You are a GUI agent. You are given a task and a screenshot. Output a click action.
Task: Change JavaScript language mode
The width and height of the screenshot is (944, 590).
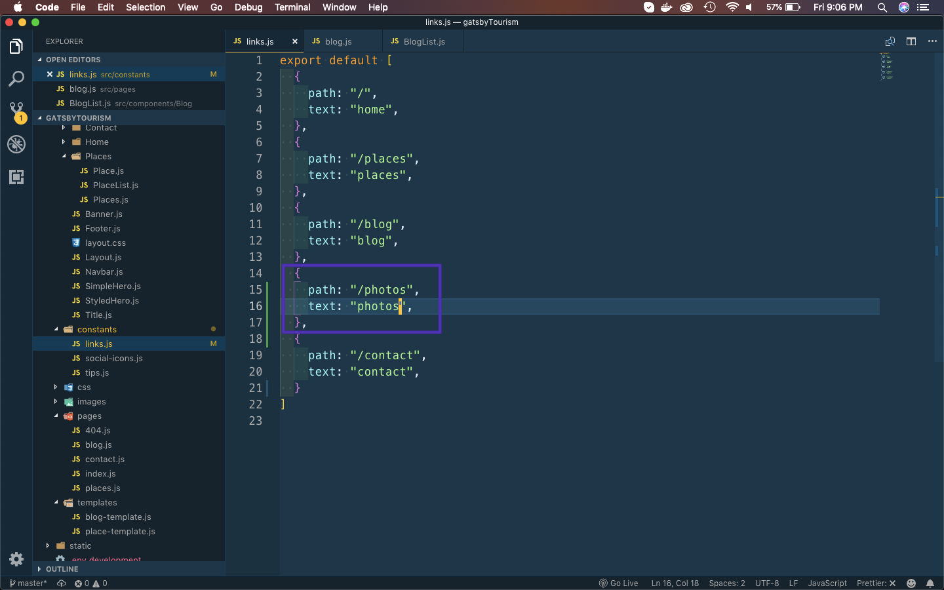(827, 583)
